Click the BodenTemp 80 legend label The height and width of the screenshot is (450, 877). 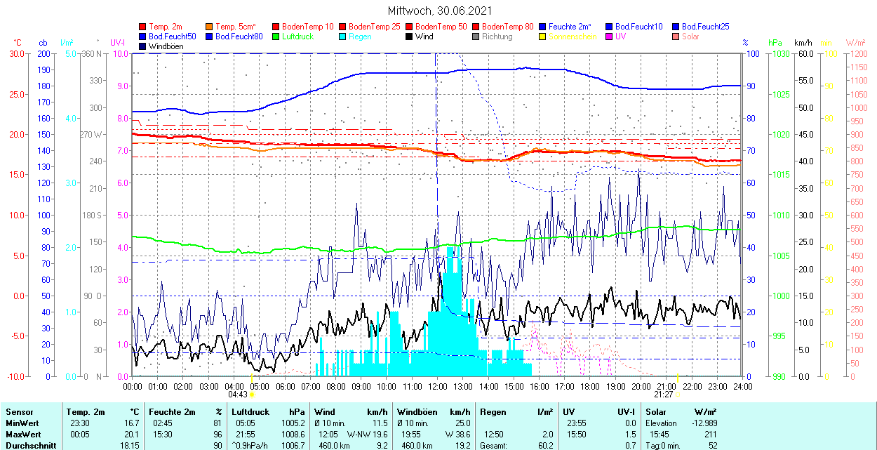point(508,27)
